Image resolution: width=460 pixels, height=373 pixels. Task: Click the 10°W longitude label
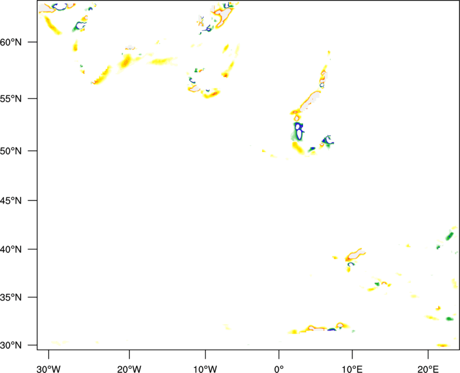click(x=205, y=369)
